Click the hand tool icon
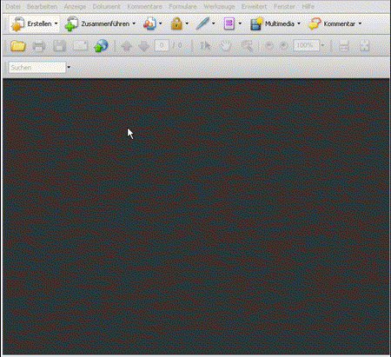Viewport: 391px width, 357px height. (x=226, y=46)
